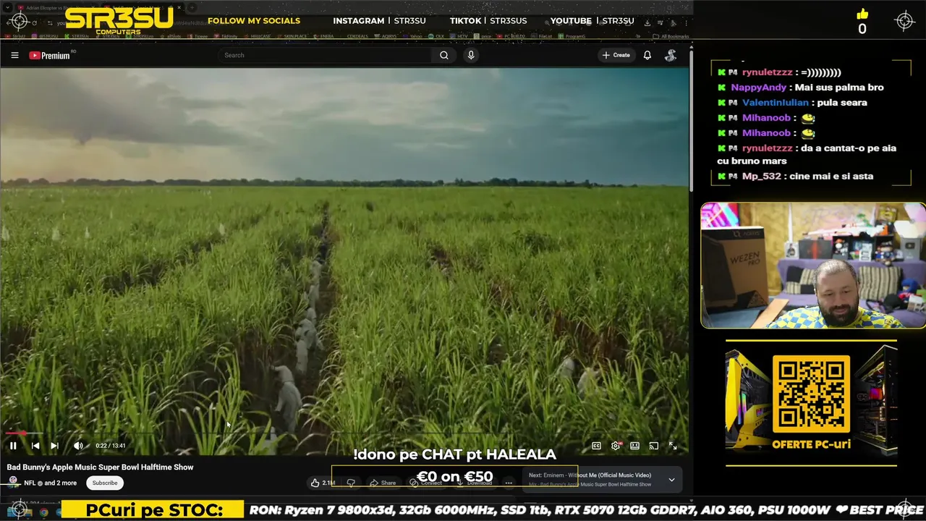Image resolution: width=926 pixels, height=521 pixels.
Task: Dislike the video
Action: click(351, 483)
